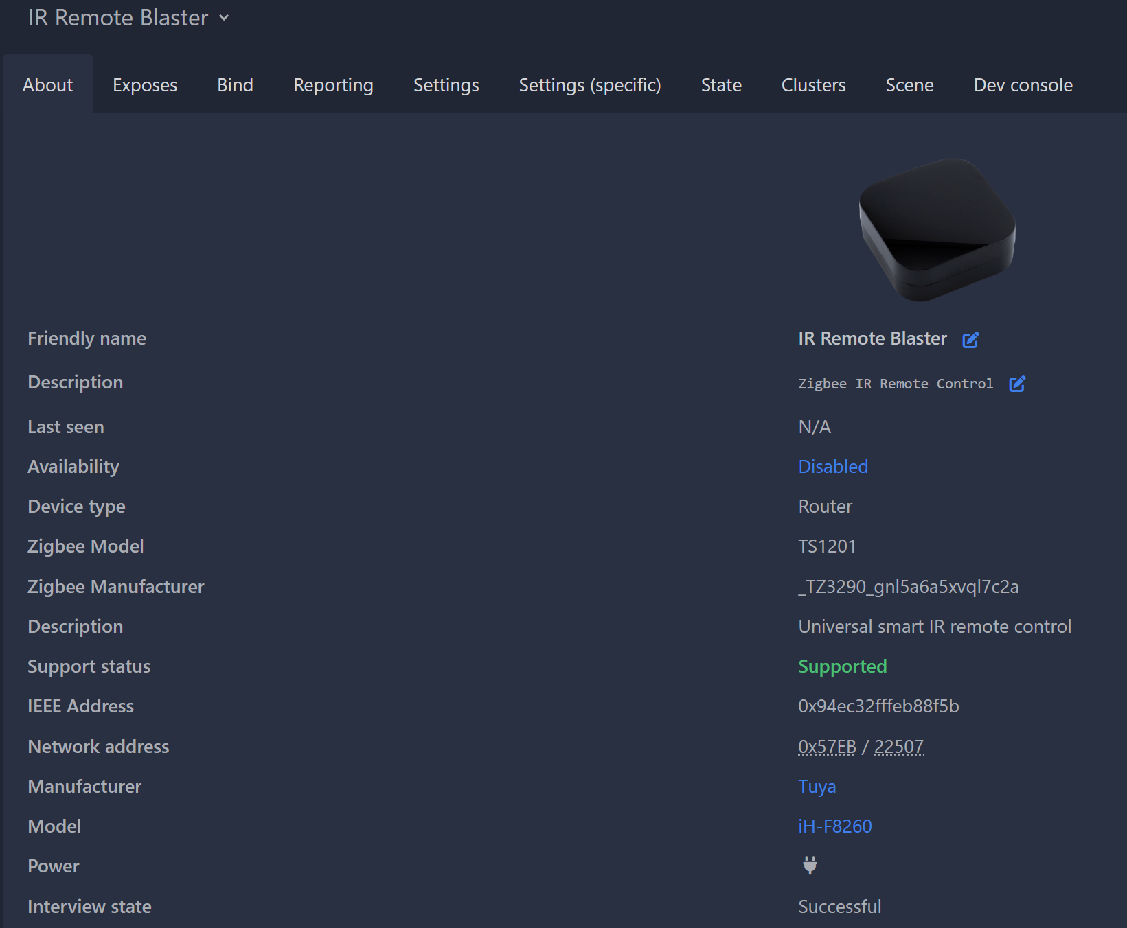Open the iH-F8260 model link
1127x928 pixels.
point(835,826)
